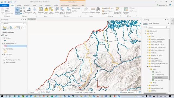
Task: Refresh the map with the status bar icon
Action: pos(140,92)
